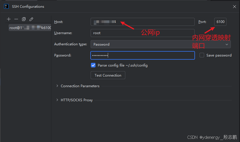240x142 pixels.
Task: Focus the Password input field
Action: (143, 55)
